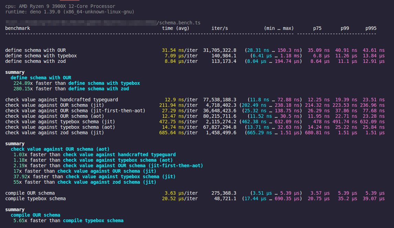Image resolution: width=394 pixels, height=228 pixels.
Task: Click '280.15x faster than' summary line
Action: pyautogui.click(x=71, y=89)
